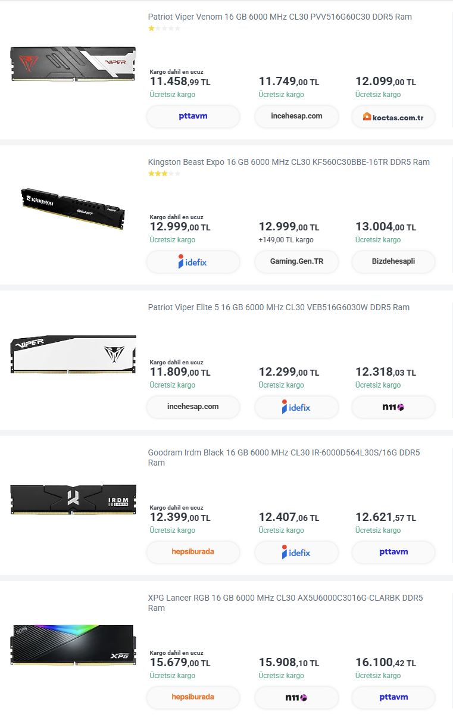The height and width of the screenshot is (718, 453).
Task: Select the 11.749,00 TL price
Action: tap(289, 82)
